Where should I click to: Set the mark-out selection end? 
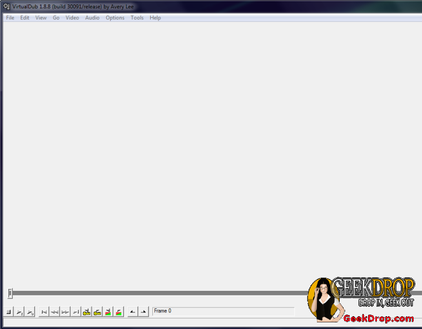[x=143, y=312]
